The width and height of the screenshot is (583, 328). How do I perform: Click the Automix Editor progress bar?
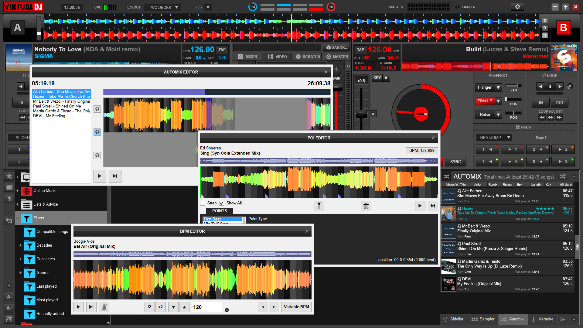point(217,92)
